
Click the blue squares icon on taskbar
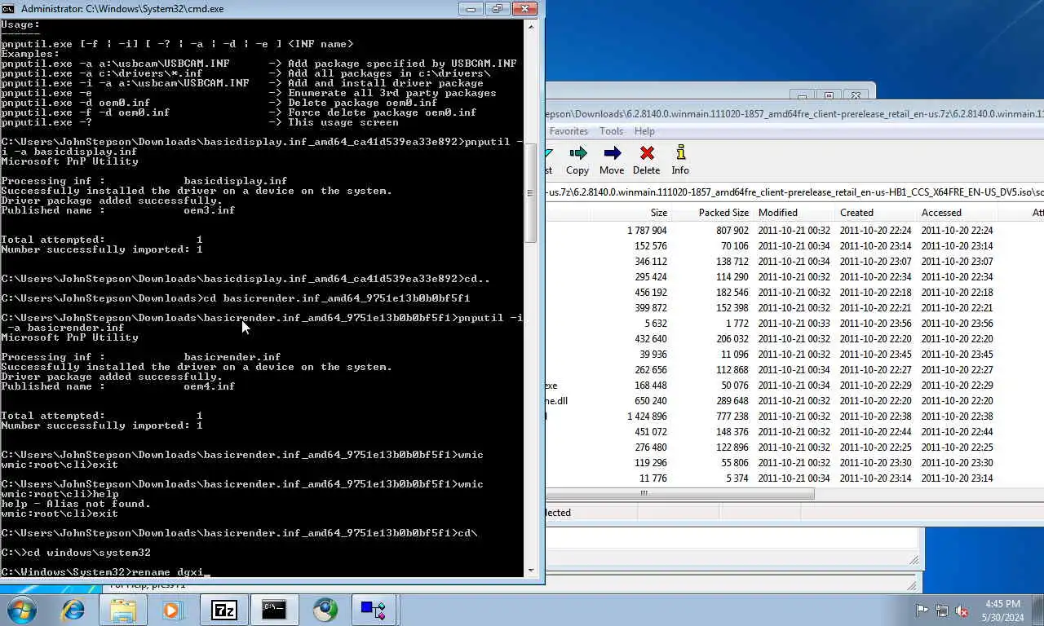point(374,610)
